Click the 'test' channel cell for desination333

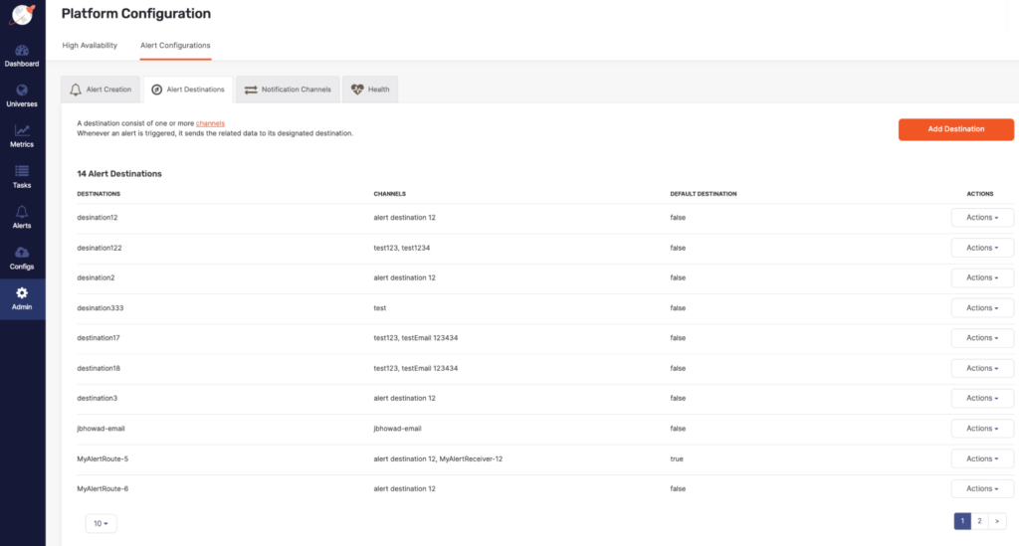(x=379, y=308)
